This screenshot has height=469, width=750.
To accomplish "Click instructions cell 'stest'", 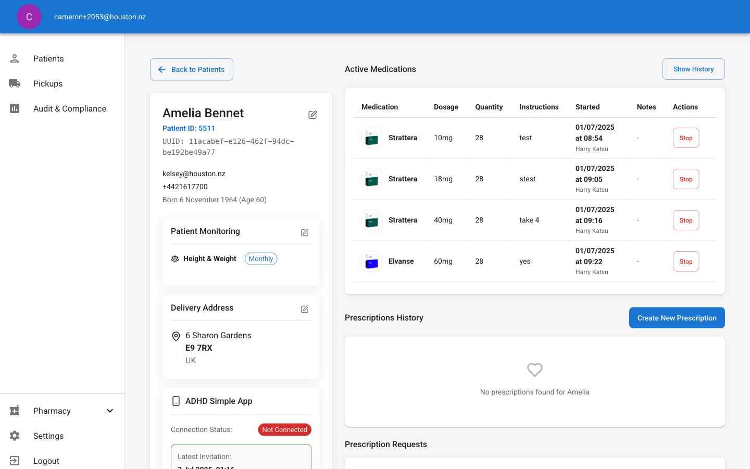I will (x=528, y=179).
